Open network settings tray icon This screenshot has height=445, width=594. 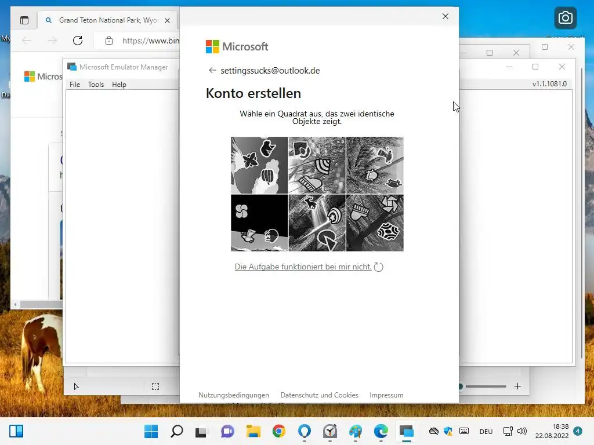pos(508,431)
